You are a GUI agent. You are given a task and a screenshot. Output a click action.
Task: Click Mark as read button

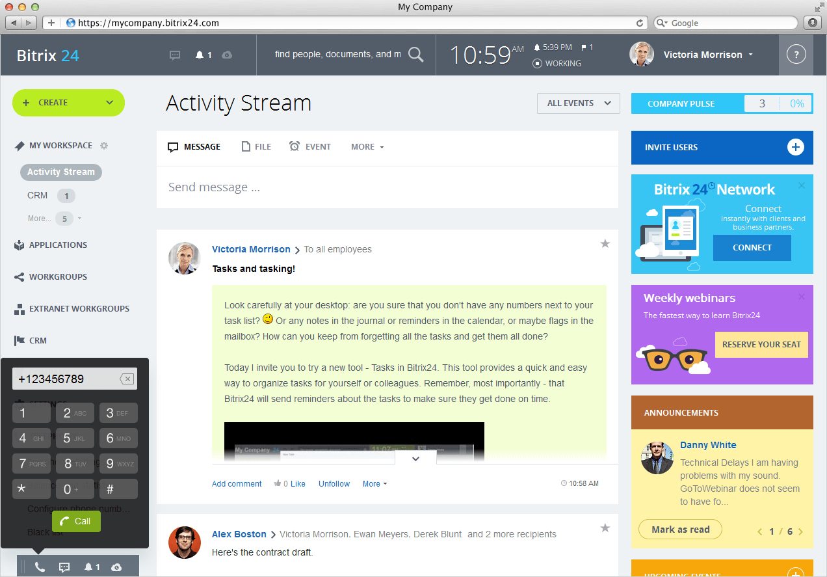pyautogui.click(x=681, y=530)
